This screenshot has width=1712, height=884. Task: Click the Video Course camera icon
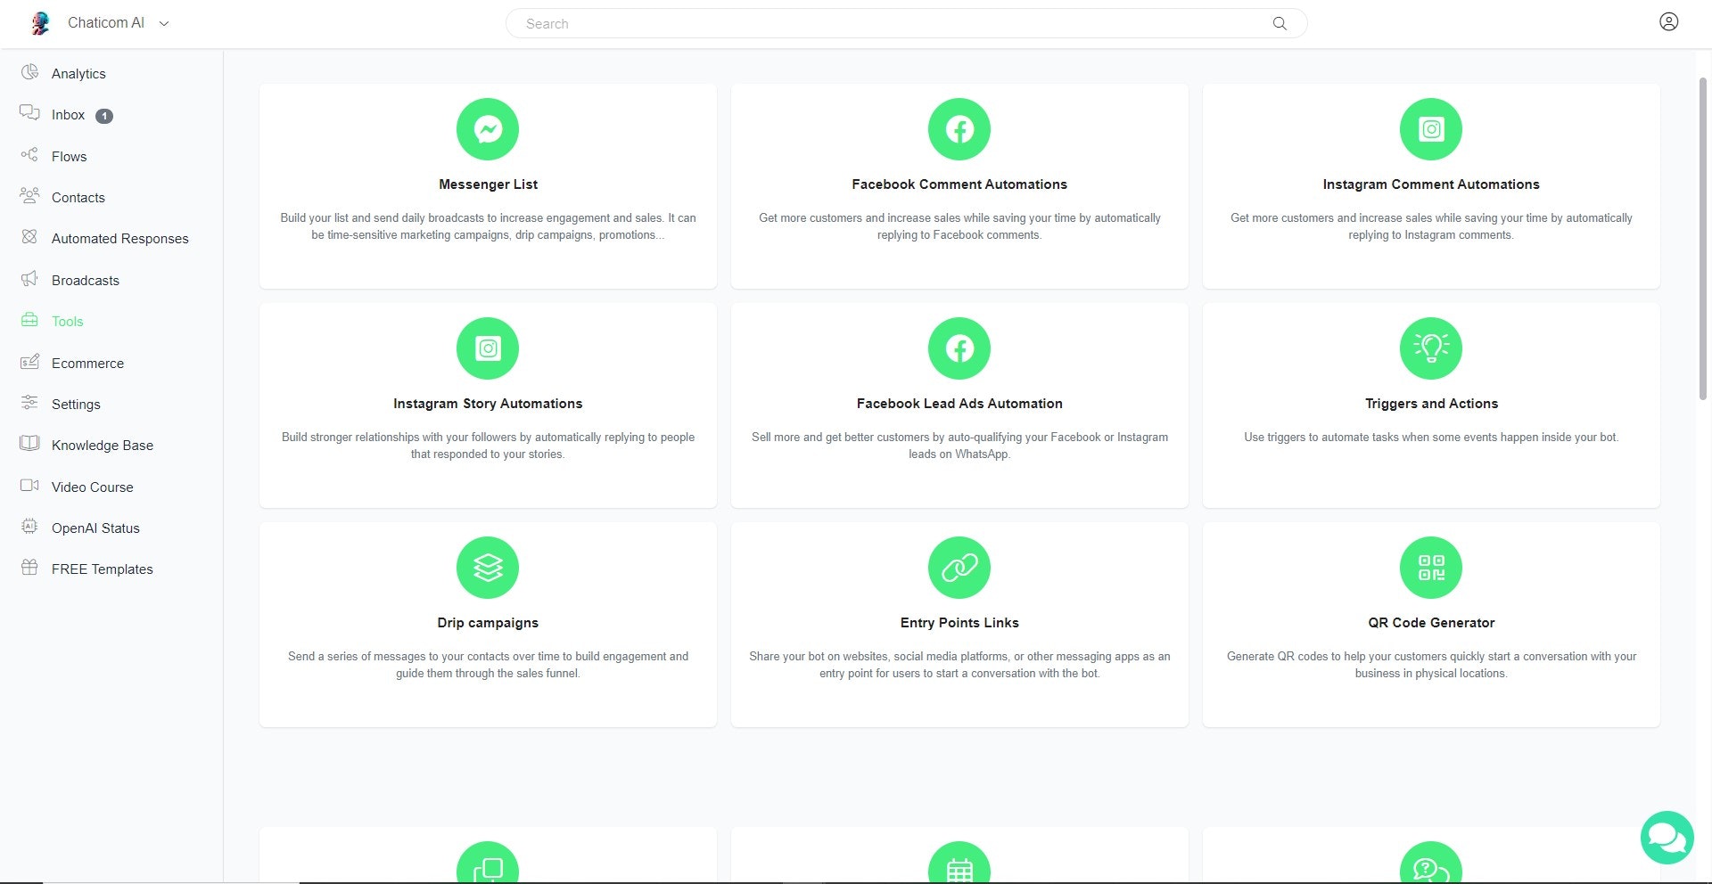[29, 486]
